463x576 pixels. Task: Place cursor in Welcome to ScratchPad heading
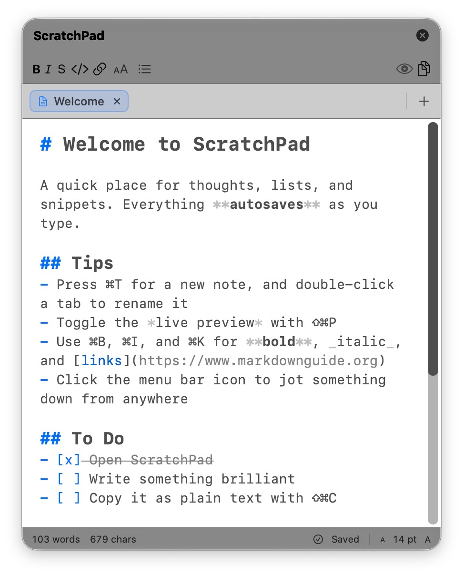point(186,144)
